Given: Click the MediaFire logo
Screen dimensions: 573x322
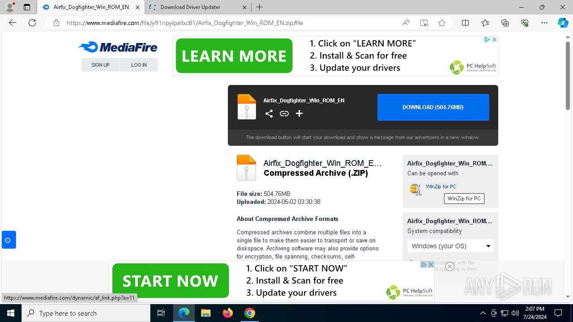Looking at the screenshot, I should point(118,47).
